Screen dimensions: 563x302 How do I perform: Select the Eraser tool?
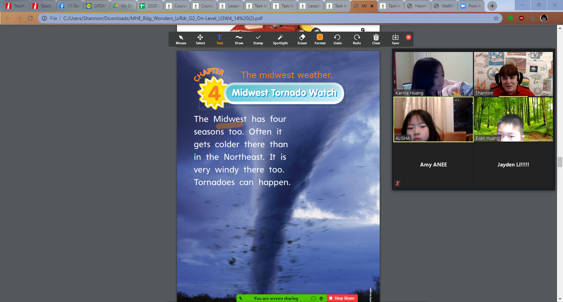[302, 39]
